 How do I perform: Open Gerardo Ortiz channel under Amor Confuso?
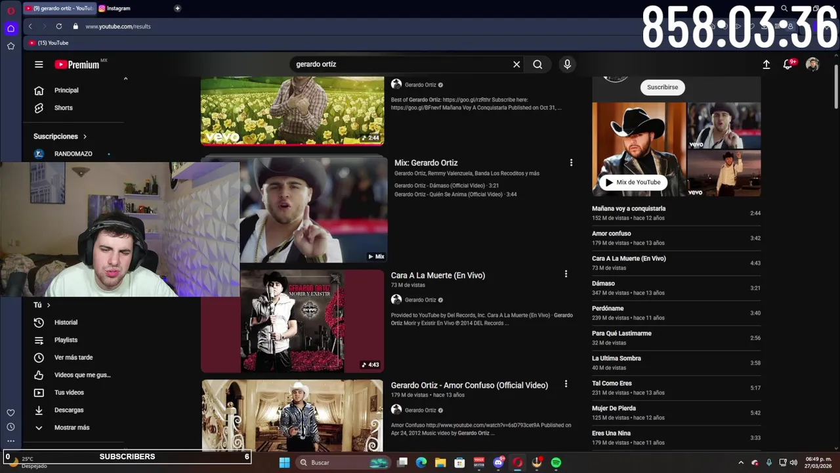point(420,410)
